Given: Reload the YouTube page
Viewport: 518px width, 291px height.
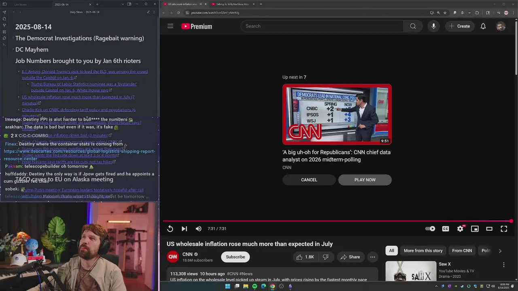Looking at the screenshot, I should (178, 13).
